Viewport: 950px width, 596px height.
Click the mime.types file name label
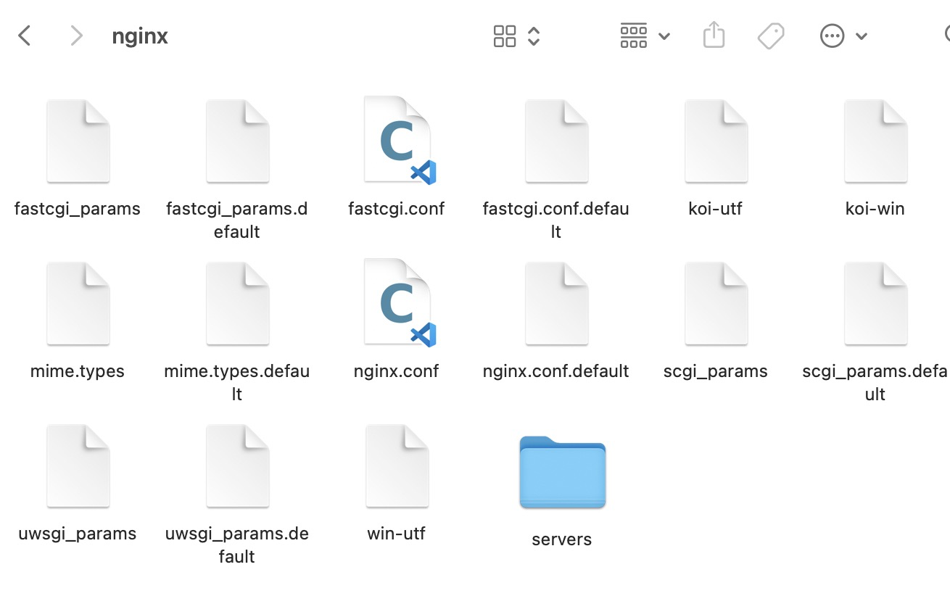(x=78, y=372)
